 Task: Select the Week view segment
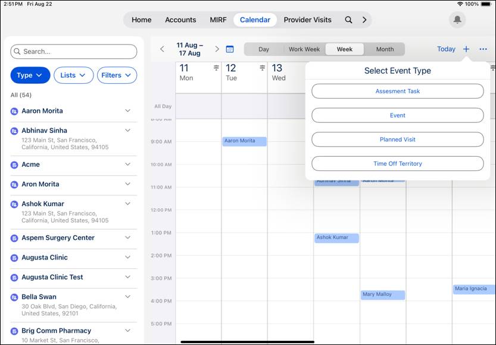pyautogui.click(x=345, y=49)
